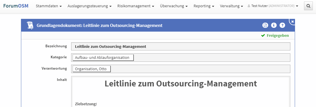Click the ForumOSM logo link

tap(16, 6)
